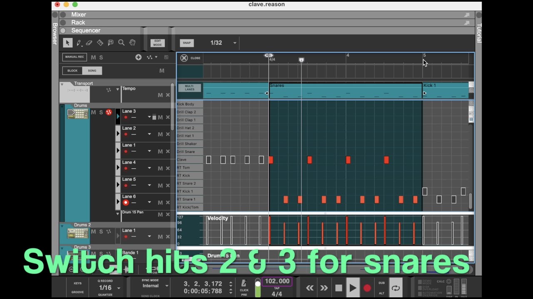Click the add track plus icon

(138, 57)
